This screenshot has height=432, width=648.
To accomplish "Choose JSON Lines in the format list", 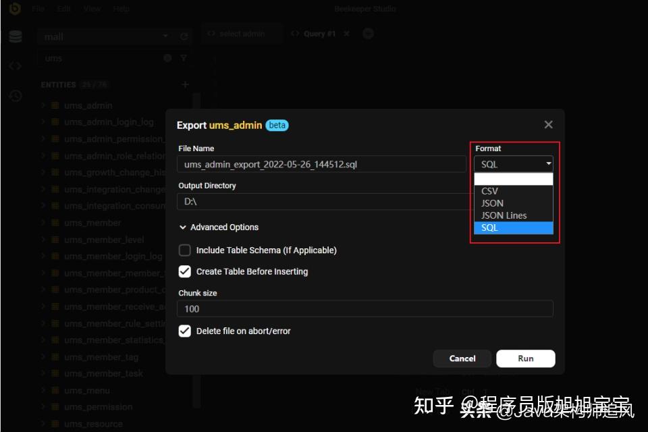I will pos(513,215).
